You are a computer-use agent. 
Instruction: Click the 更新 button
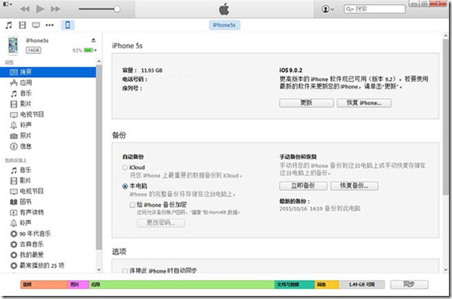pos(307,103)
